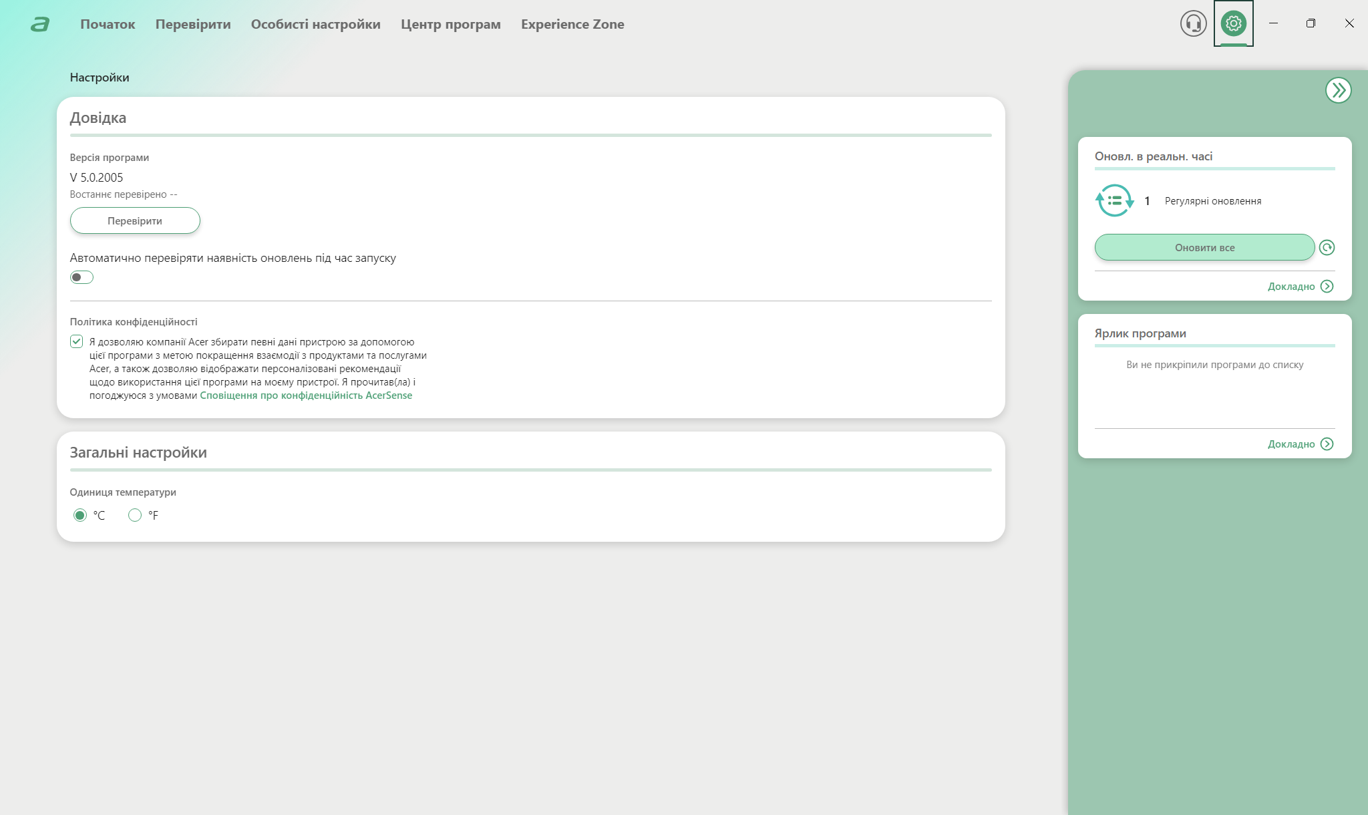1368x815 pixels.
Task: Click the regular updates list icon
Action: (x=1114, y=200)
